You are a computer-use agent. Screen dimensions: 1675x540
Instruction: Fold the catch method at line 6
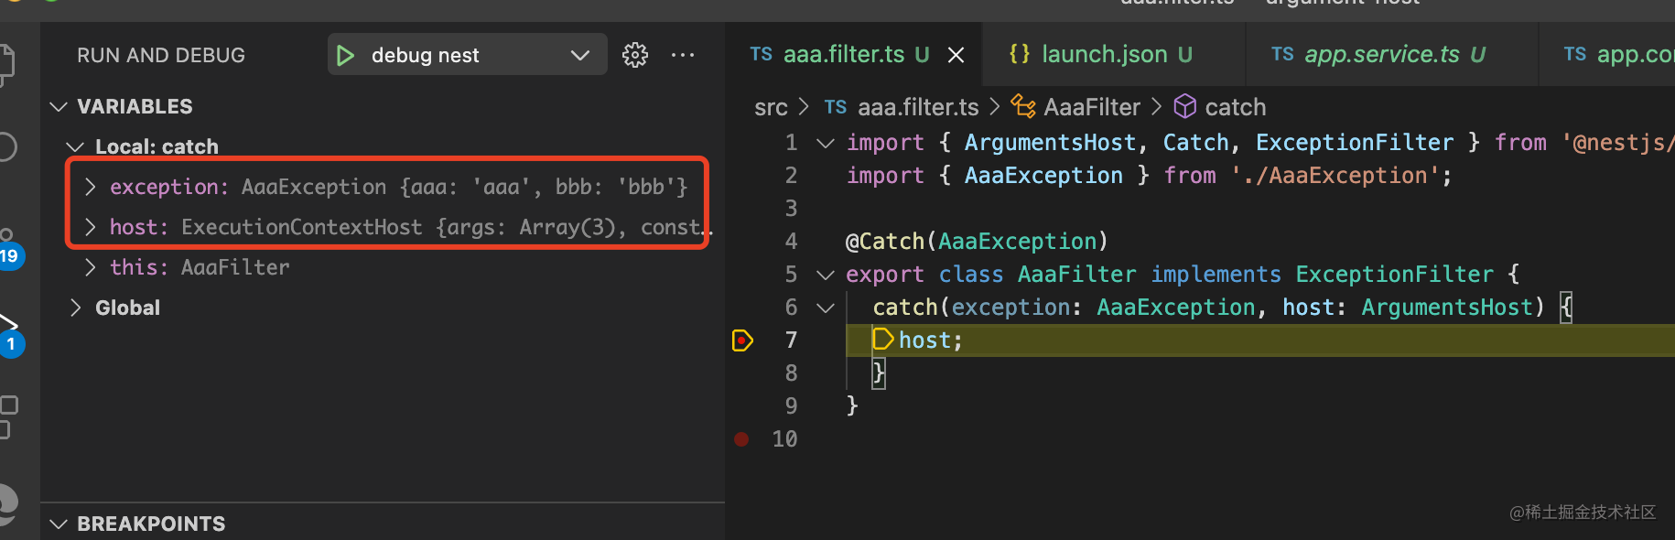tap(826, 308)
